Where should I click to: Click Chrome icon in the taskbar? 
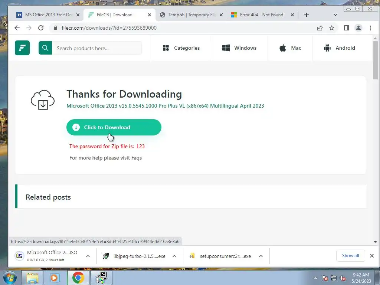pyautogui.click(x=78, y=278)
